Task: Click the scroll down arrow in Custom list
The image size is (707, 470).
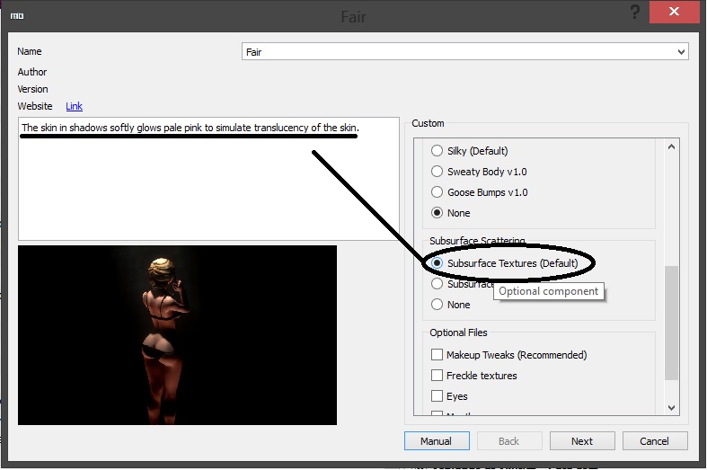Action: point(671,408)
